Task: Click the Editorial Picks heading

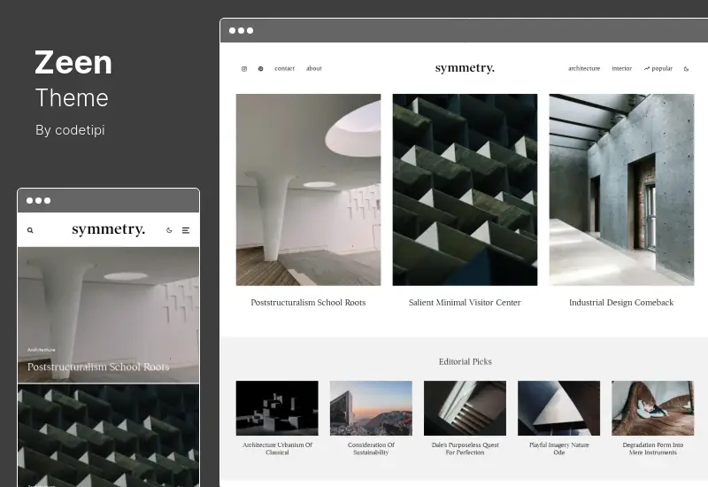Action: pos(466,361)
